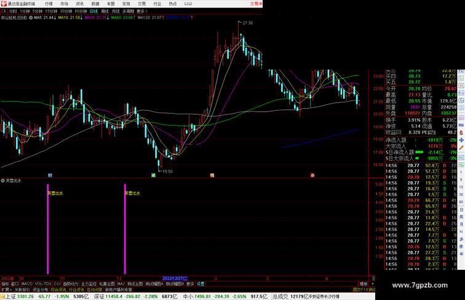This screenshot has width=465, height=300.
Task: Select the 30分钟 period tab
Action: point(66,11)
